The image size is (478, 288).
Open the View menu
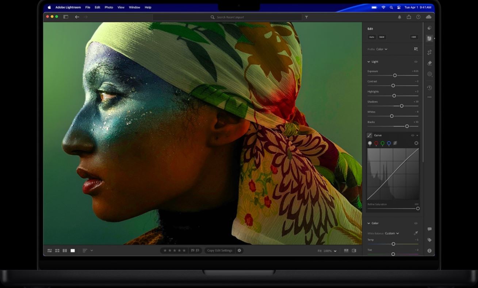point(121,7)
